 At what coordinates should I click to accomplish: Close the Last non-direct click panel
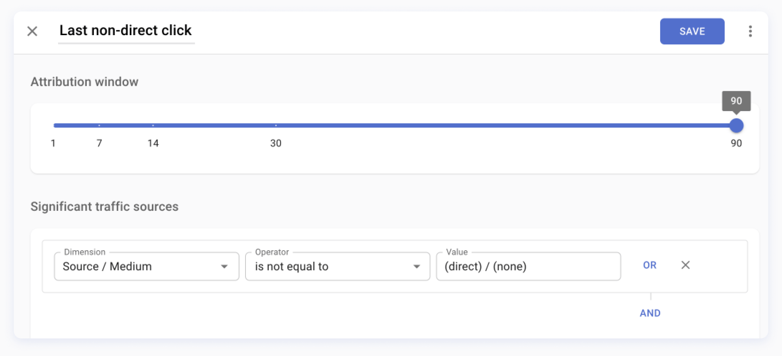32,31
